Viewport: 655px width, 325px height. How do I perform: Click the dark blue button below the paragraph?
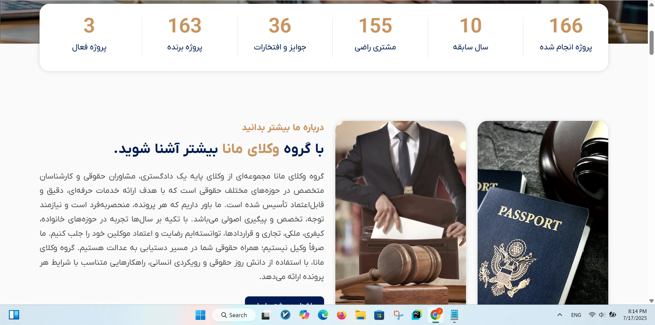tap(284, 301)
